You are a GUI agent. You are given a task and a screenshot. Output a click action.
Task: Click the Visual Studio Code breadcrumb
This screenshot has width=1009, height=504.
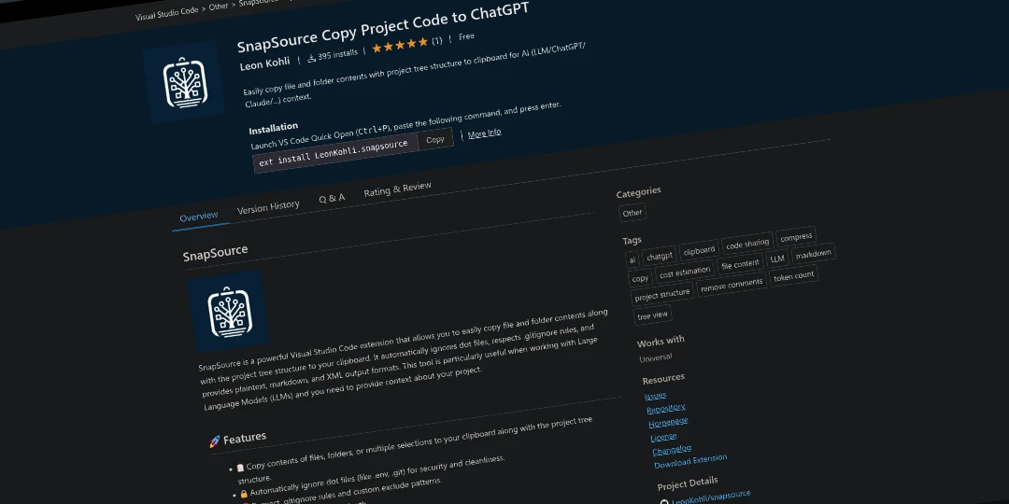[167, 14]
